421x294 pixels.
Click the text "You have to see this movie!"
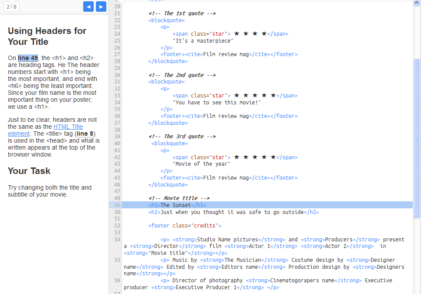(x=217, y=102)
